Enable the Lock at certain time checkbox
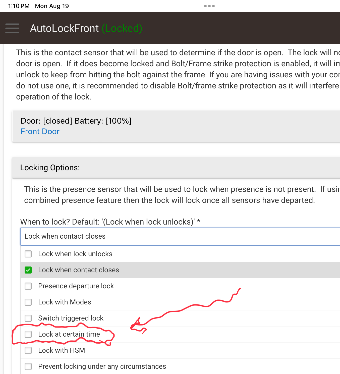The height and width of the screenshot is (374, 340). point(28,334)
